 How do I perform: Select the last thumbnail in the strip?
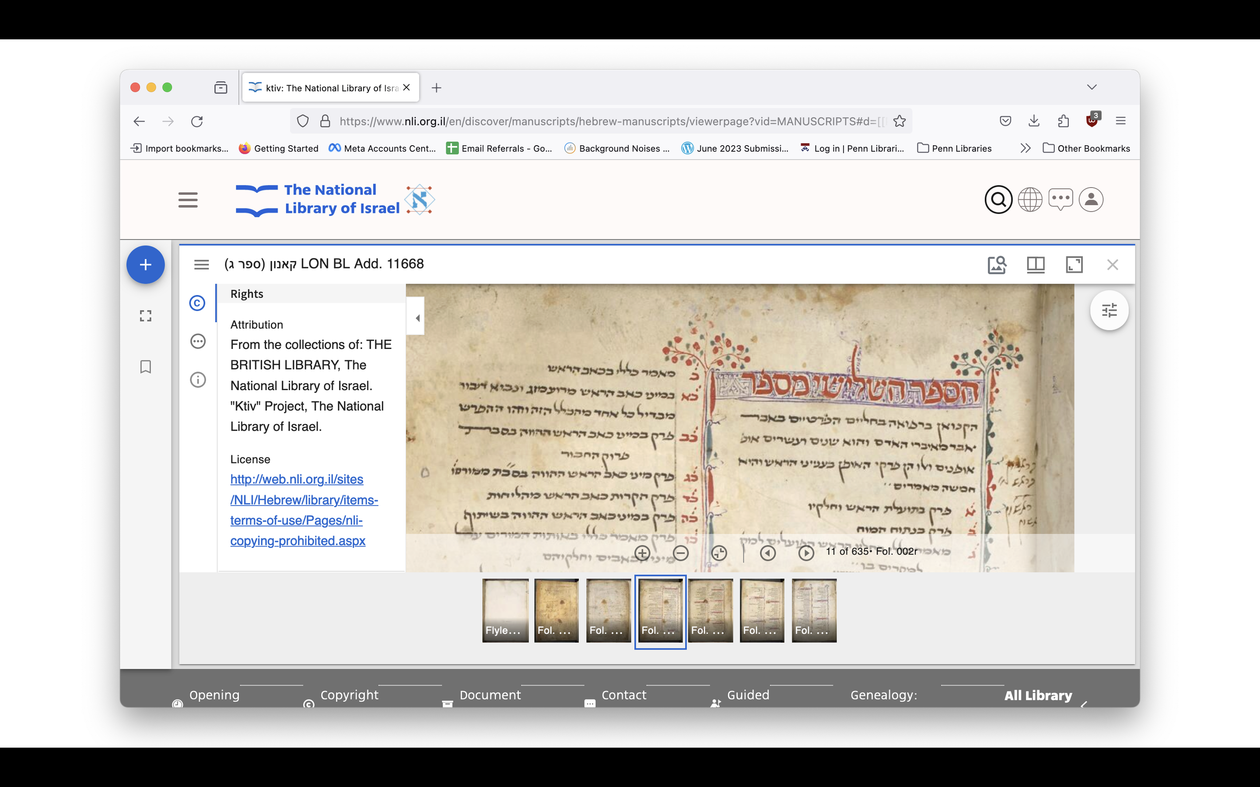(x=814, y=610)
